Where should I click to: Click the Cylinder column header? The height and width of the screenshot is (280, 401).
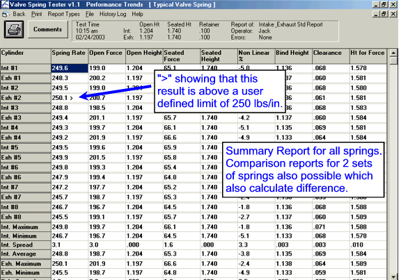[x=26, y=56]
